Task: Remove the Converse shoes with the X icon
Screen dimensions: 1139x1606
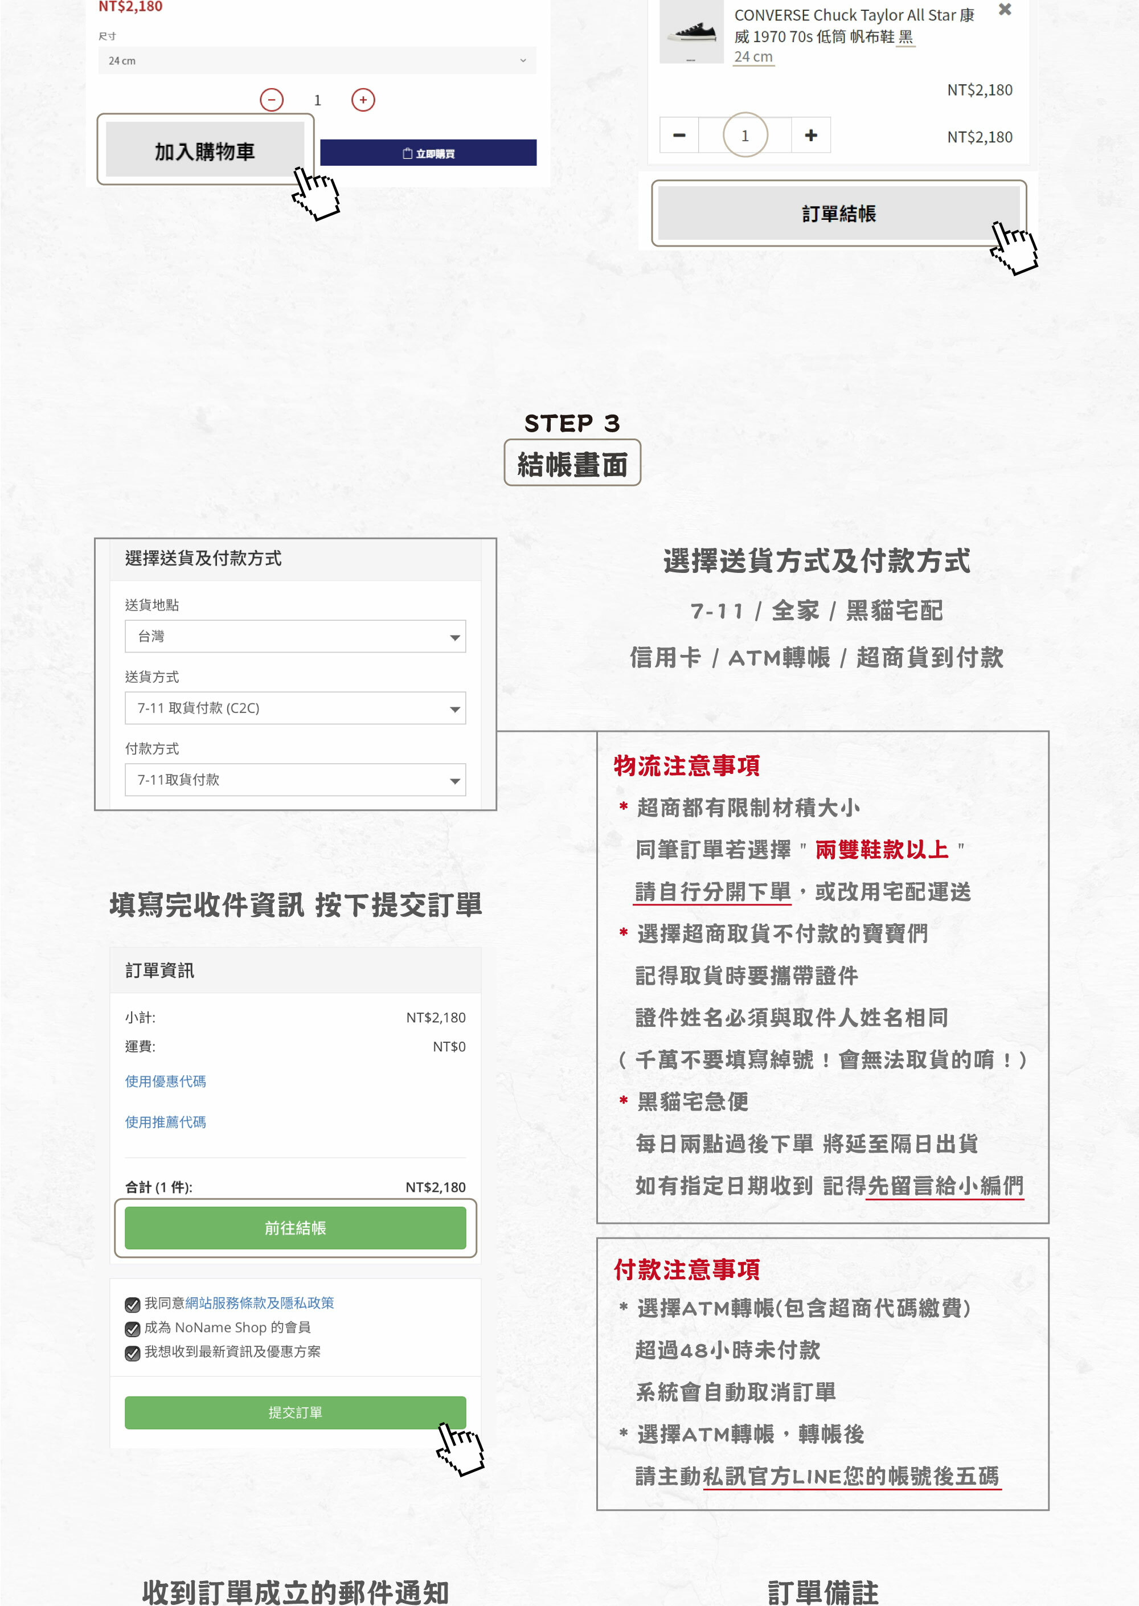Action: coord(1005,10)
